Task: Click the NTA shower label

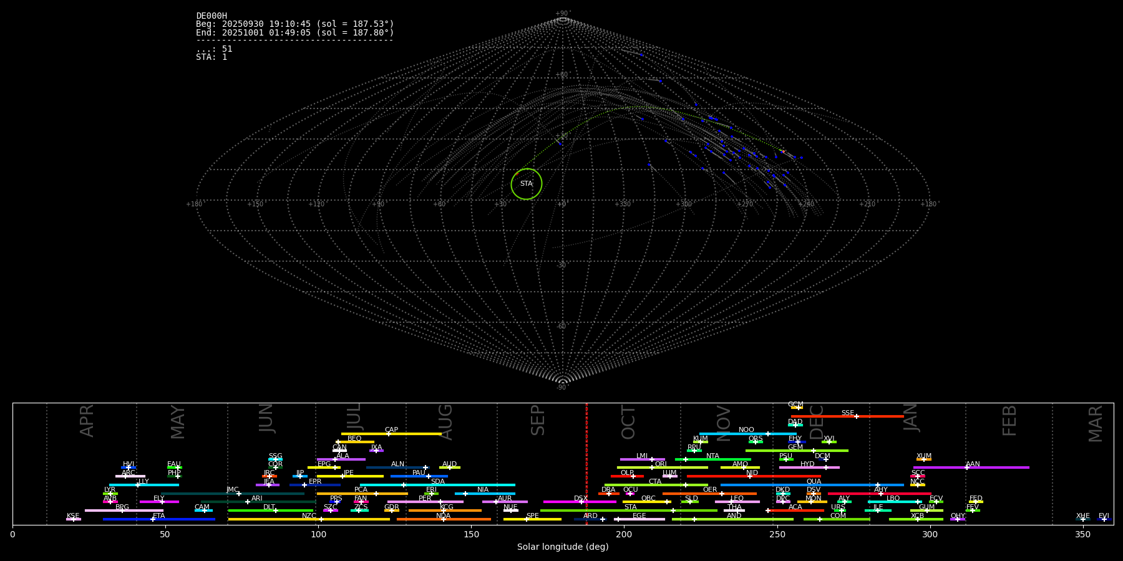Action: click(712, 456)
